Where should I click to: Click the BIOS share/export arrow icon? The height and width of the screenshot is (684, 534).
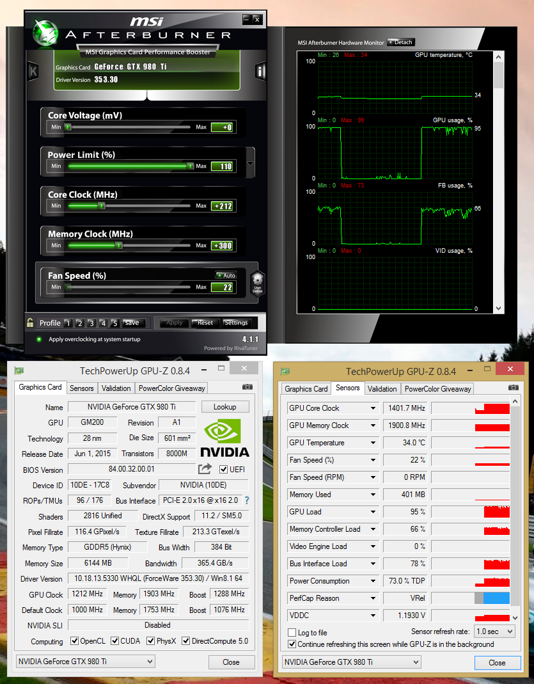(205, 468)
